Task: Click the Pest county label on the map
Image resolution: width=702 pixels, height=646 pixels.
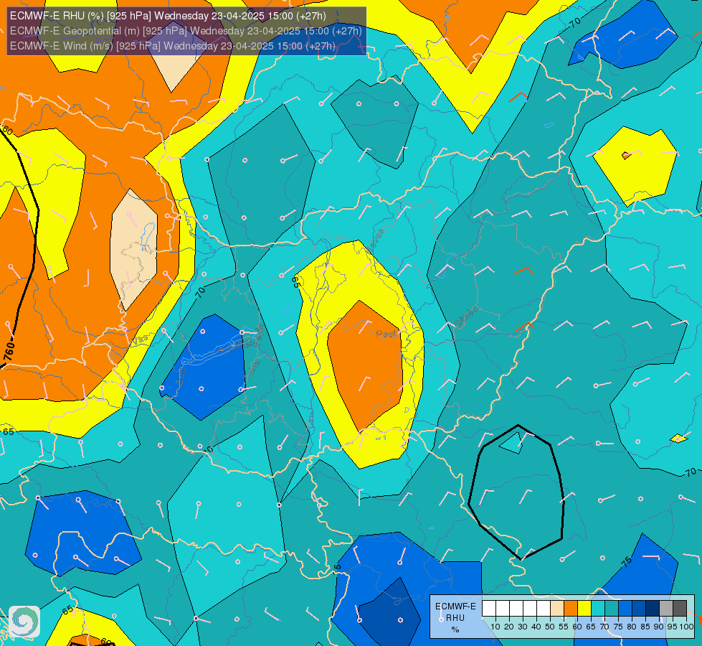Action: [386, 334]
